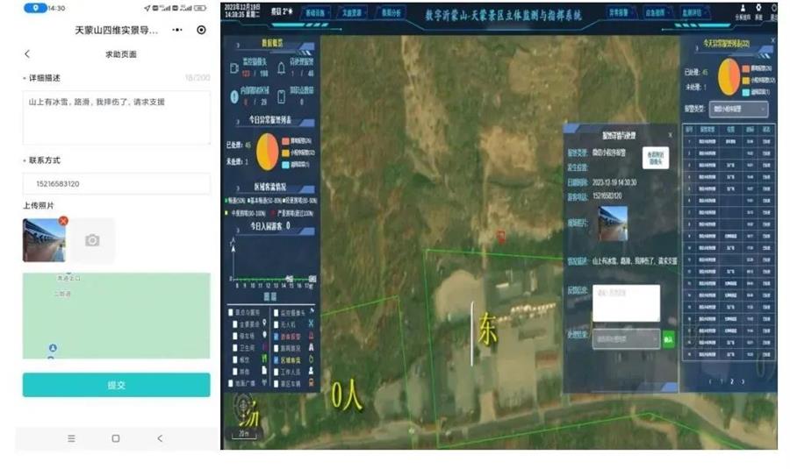Click the alarm bell icon in overview panel

click(x=281, y=68)
